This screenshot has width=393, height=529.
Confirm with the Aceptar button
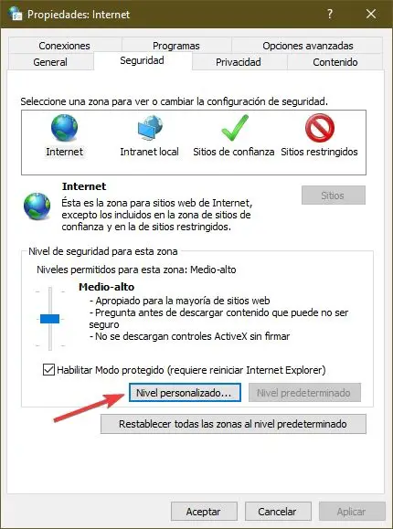pyautogui.click(x=204, y=512)
